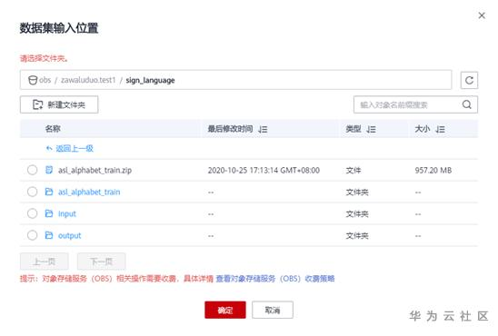Click the 取消 cancel button
Viewport: 498px width, 336px height.
point(273,310)
